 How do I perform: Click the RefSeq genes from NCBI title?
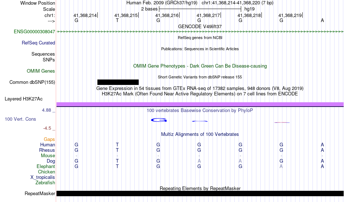(200, 38)
